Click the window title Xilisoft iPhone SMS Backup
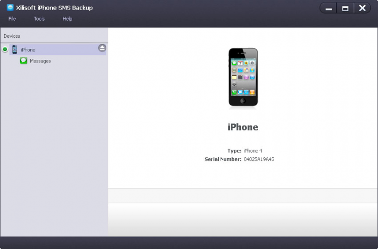378x249 pixels. point(54,8)
